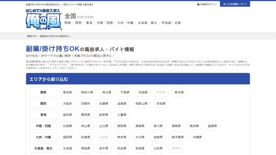Select 関東 in the top navigation
This screenshot has height=155, width=276.
point(67,23)
